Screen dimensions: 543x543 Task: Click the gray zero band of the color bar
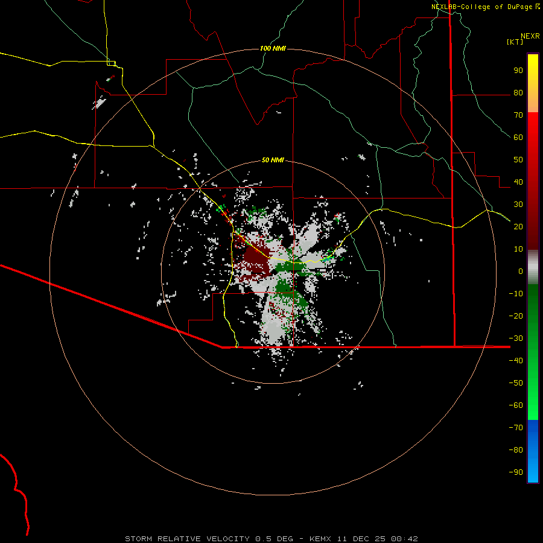533,267
